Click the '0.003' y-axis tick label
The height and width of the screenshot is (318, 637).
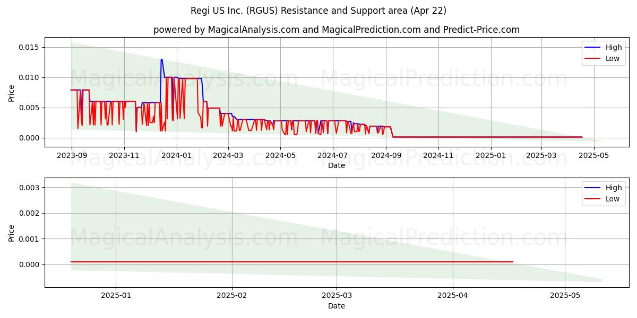[x=30, y=188]
